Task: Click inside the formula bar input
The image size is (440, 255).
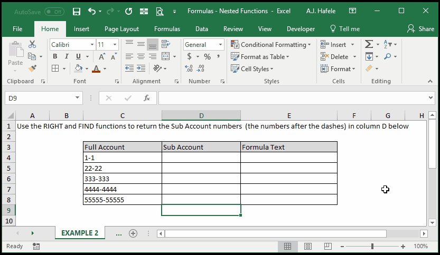Action: 292,98
